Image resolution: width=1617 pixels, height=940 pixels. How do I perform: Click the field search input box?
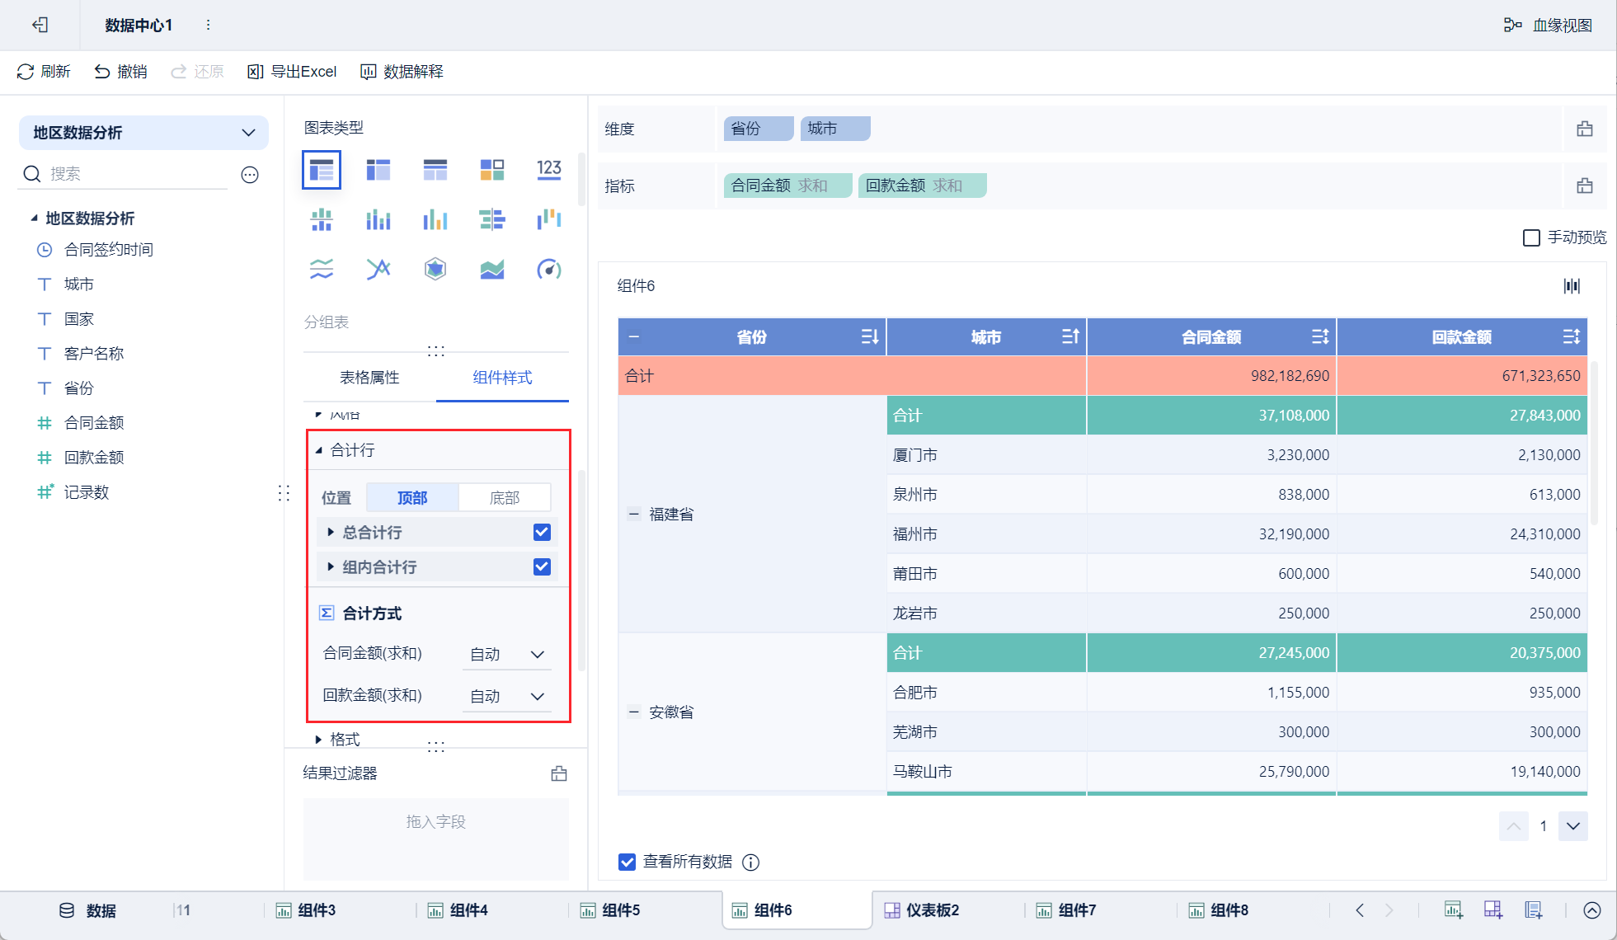coord(136,174)
